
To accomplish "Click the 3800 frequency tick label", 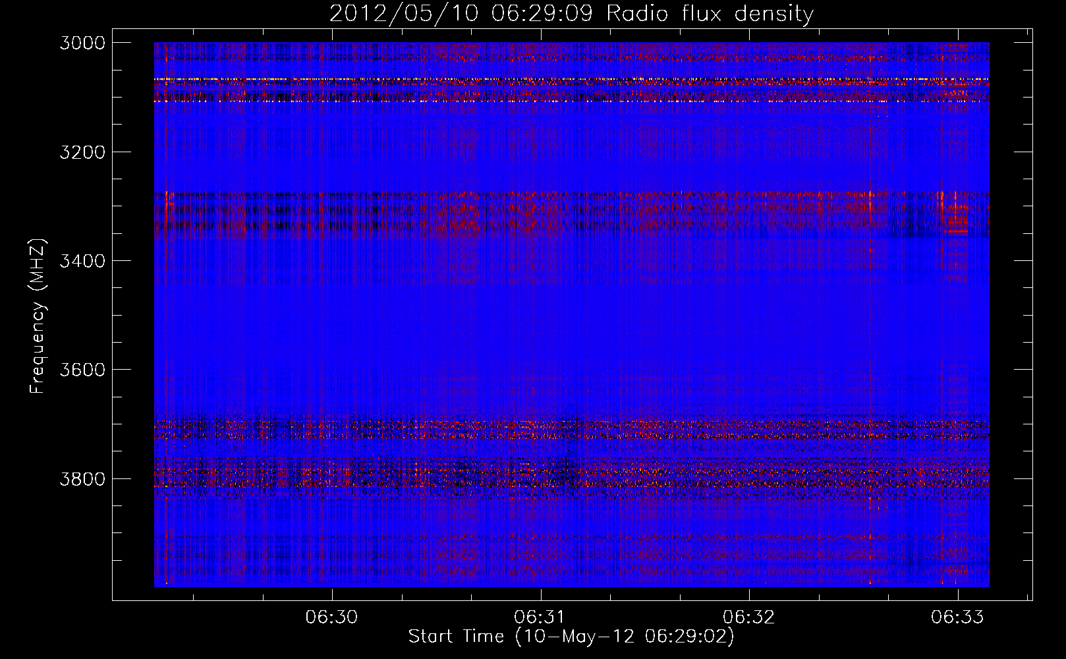I will click(82, 478).
